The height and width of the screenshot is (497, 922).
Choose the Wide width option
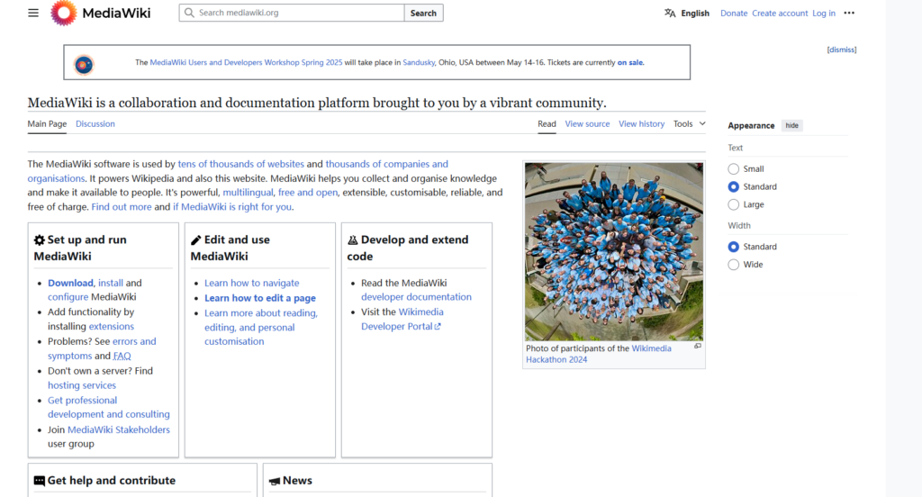pos(734,265)
